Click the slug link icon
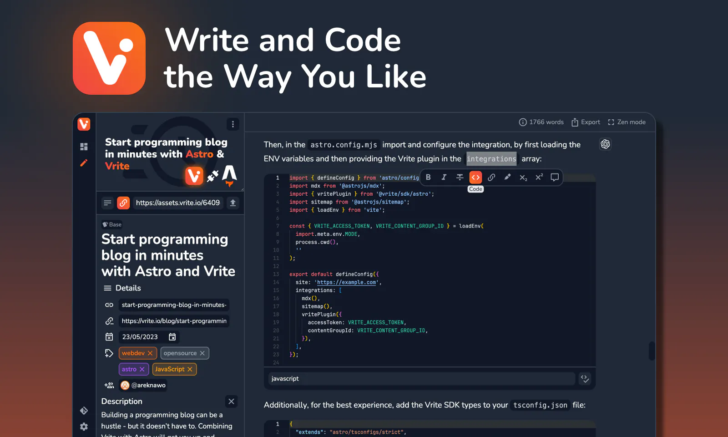 109,305
